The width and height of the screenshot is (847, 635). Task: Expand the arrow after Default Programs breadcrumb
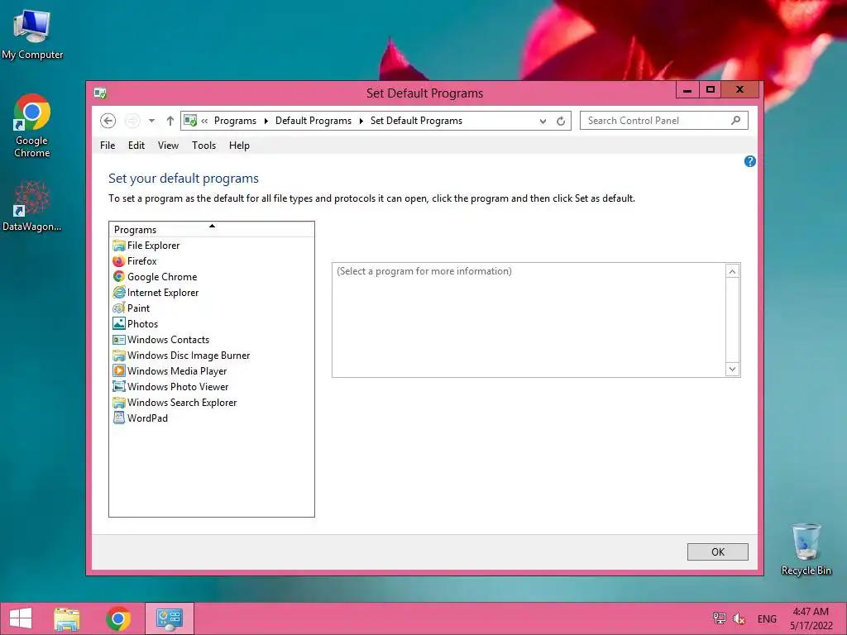(x=361, y=121)
